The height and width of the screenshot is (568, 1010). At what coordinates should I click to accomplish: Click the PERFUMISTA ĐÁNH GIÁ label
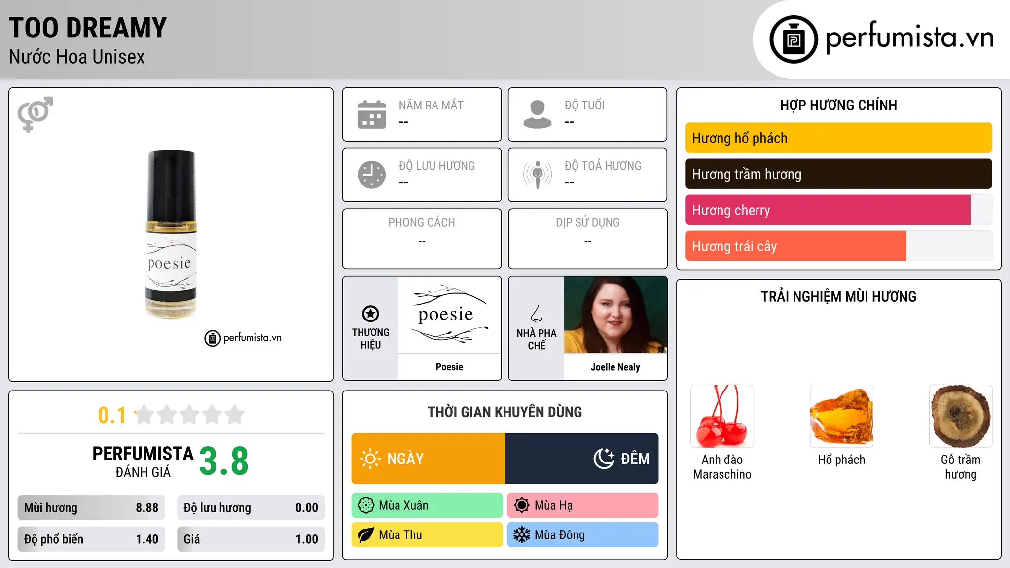pyautogui.click(x=143, y=462)
